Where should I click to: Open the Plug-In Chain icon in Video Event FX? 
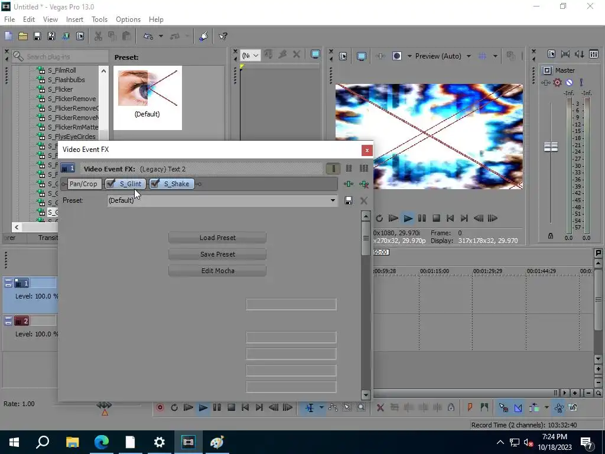349,184
